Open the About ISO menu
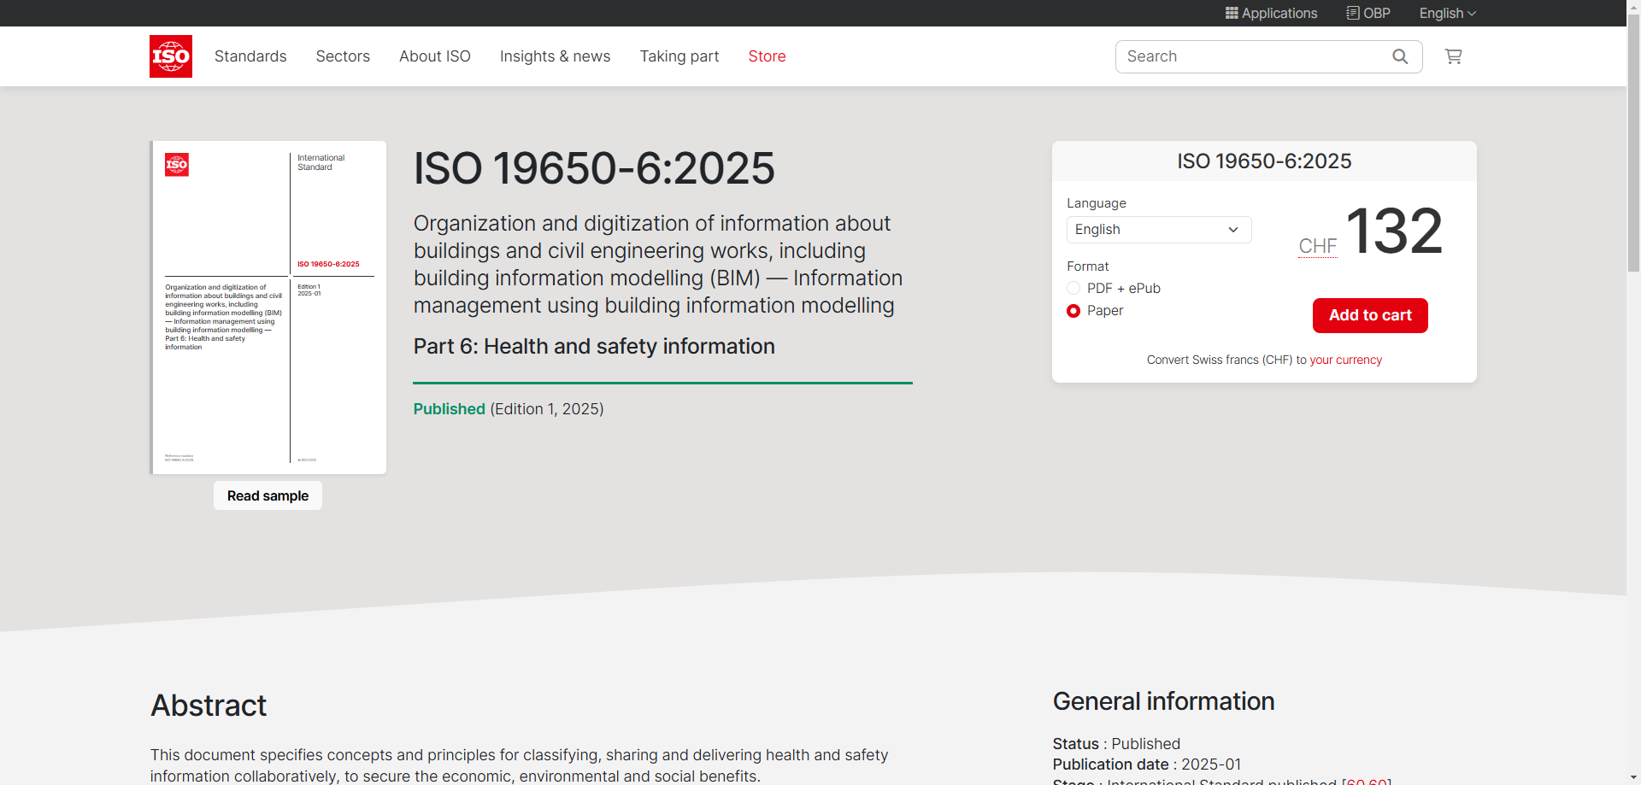 (434, 56)
